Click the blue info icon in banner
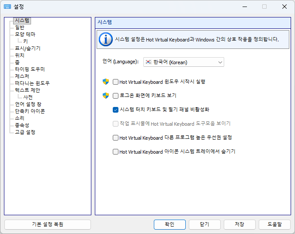This screenshot has width=295, height=234. point(106,39)
